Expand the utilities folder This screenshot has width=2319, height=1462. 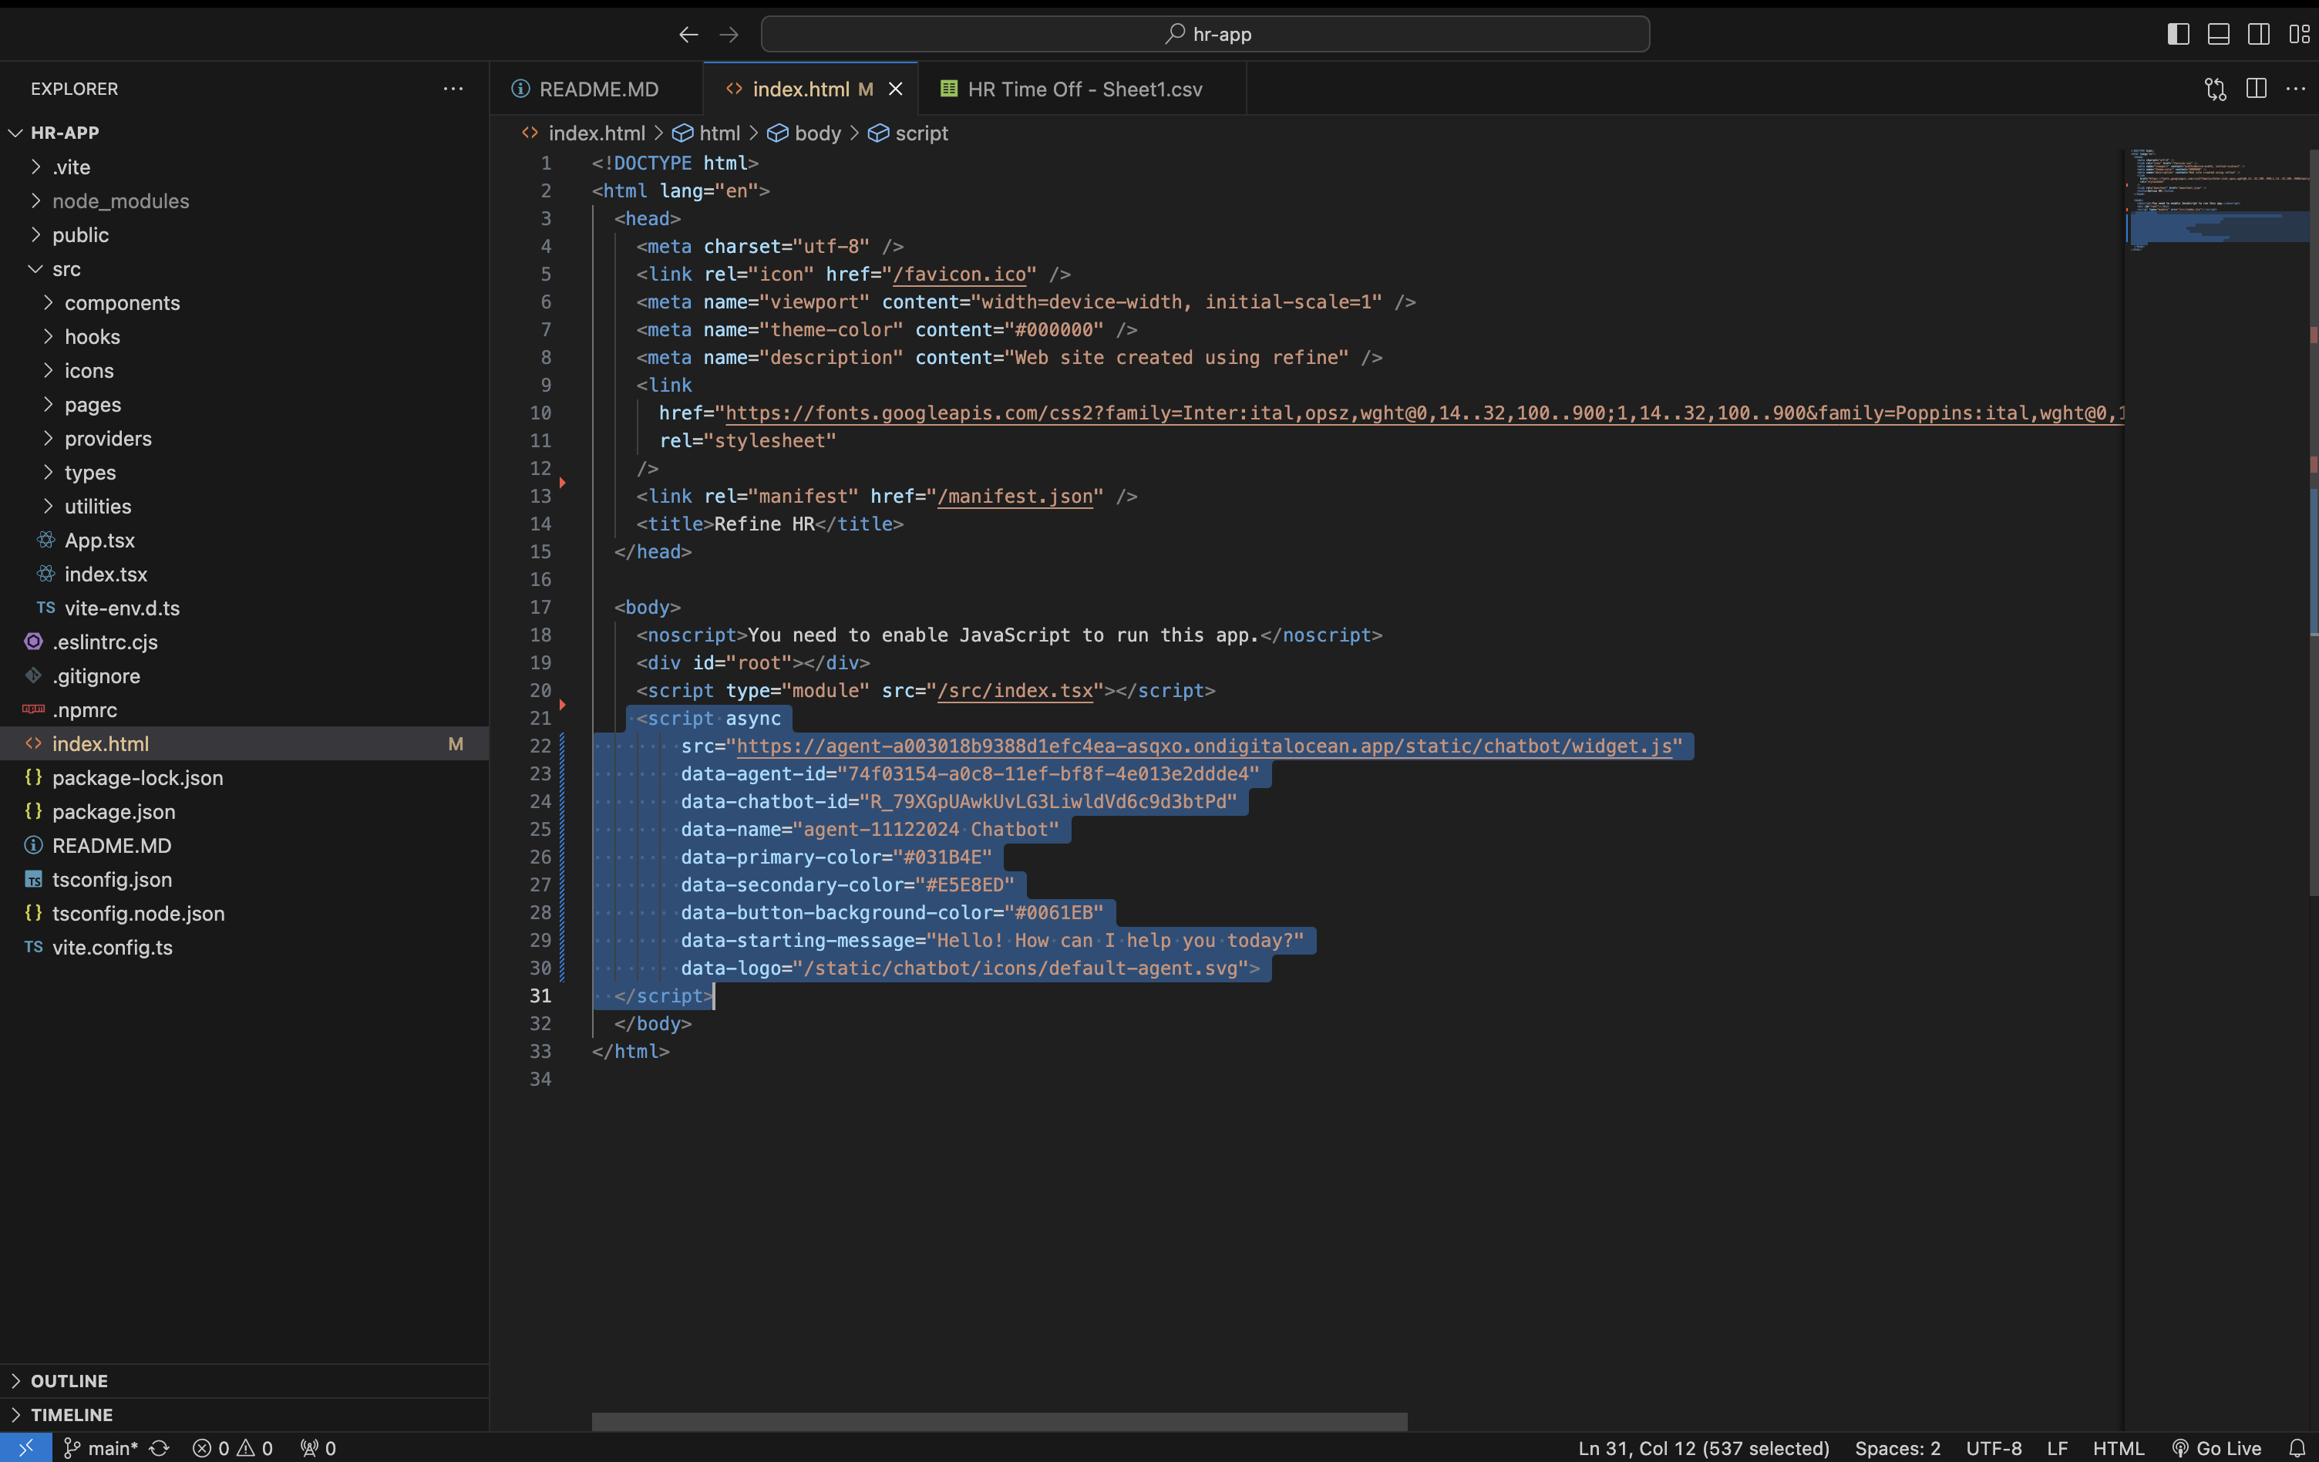pyautogui.click(x=244, y=507)
